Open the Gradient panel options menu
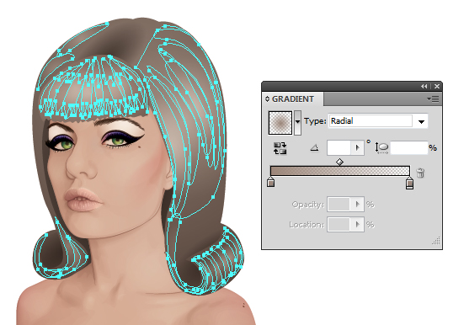Screen dimensions: 464x325 (x=433, y=99)
